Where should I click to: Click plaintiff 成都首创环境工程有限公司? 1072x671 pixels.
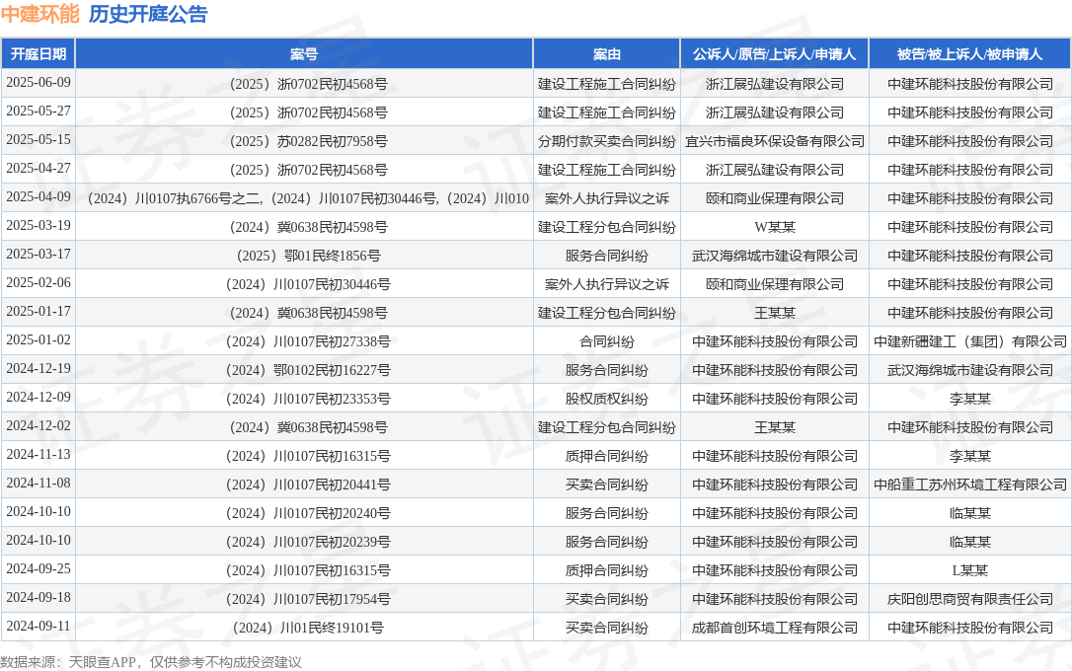(x=775, y=628)
